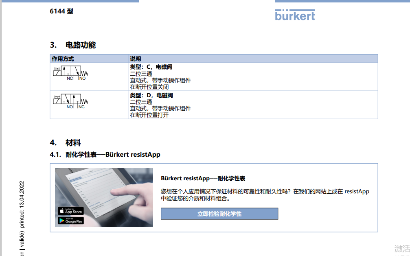Click the 在断开位置打开 line
The height and width of the screenshot is (256, 410).
click(x=149, y=115)
